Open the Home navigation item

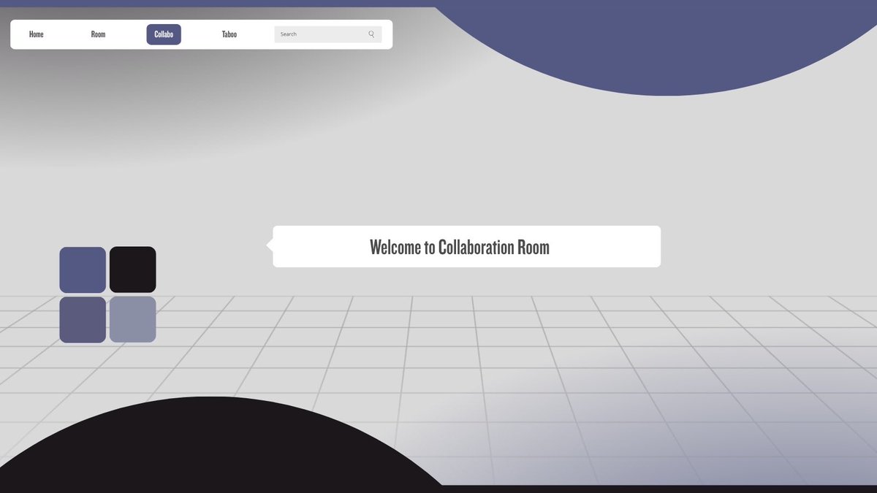pos(37,34)
